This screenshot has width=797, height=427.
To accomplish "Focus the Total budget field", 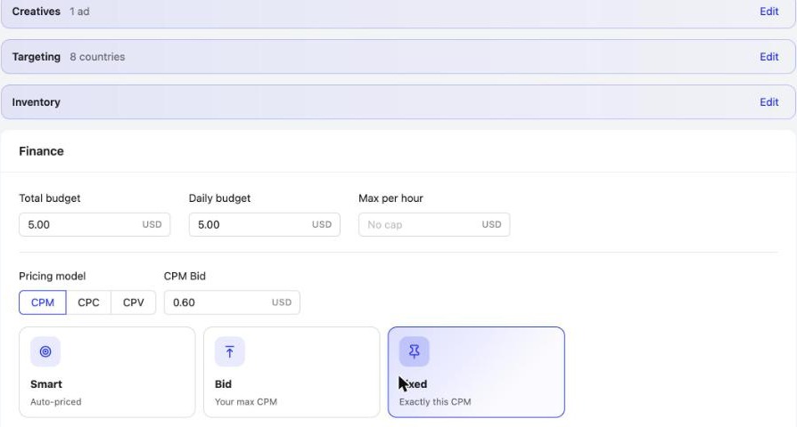I will point(94,225).
